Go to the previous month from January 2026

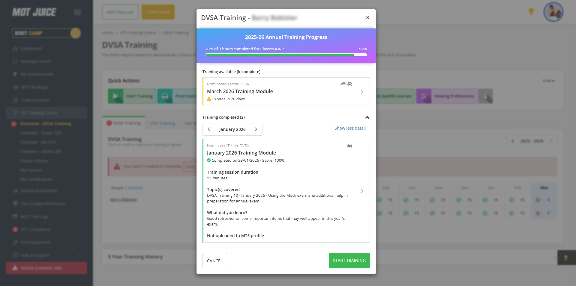click(x=209, y=129)
